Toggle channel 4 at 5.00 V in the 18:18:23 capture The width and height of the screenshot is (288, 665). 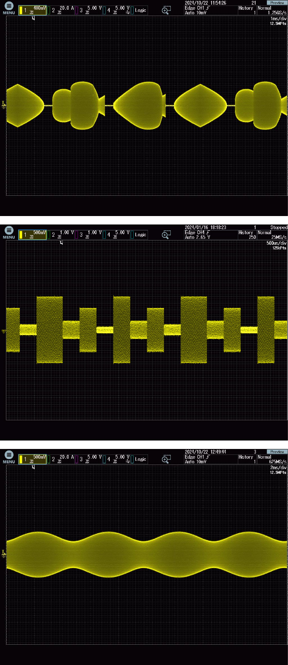coord(116,235)
